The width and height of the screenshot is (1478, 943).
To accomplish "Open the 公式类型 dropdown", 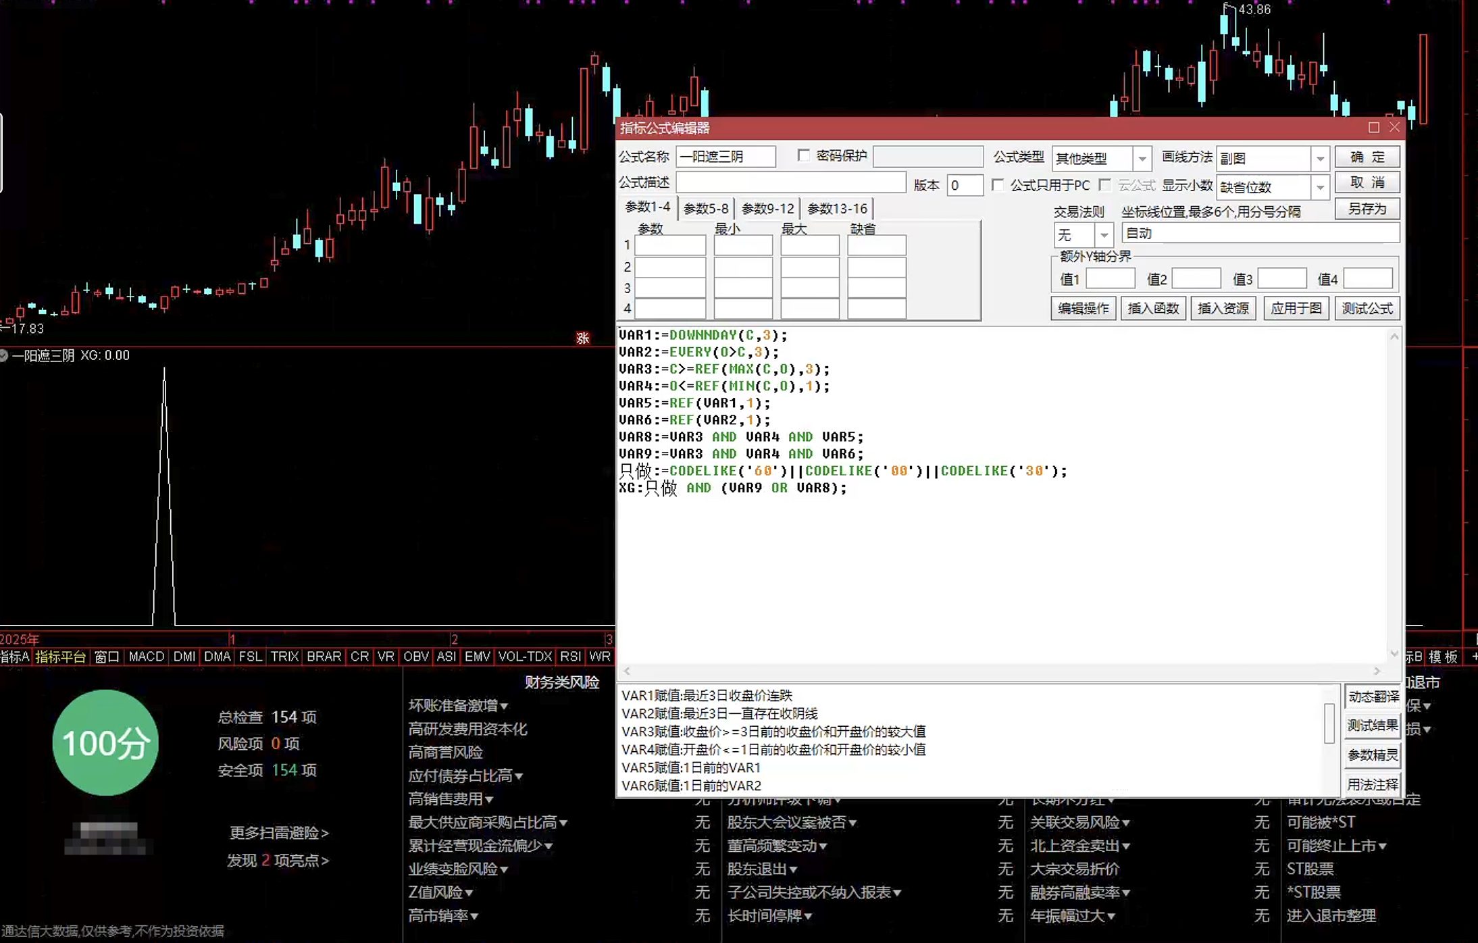I will tap(1142, 159).
